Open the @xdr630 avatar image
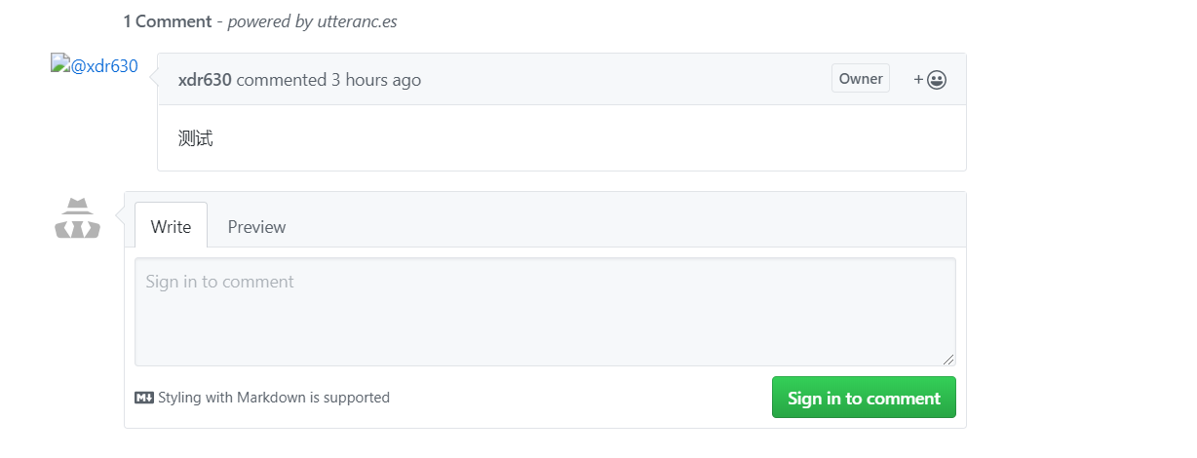The image size is (1197, 458). point(95,65)
